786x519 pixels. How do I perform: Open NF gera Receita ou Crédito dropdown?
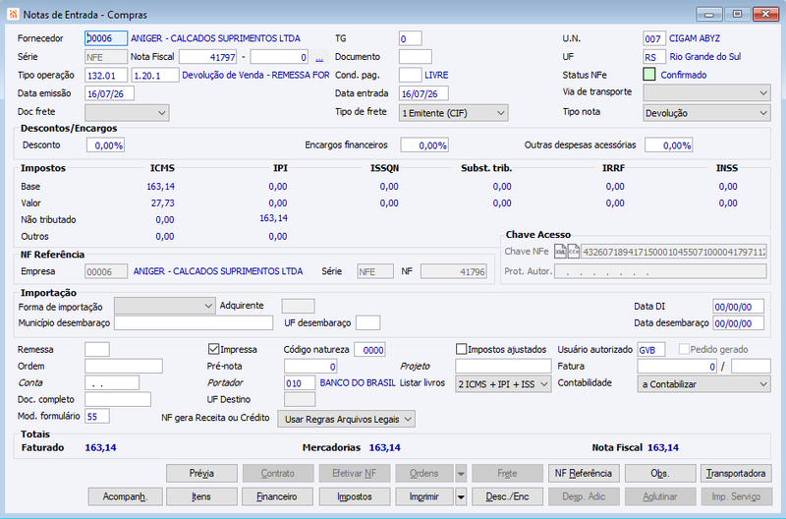(x=347, y=419)
